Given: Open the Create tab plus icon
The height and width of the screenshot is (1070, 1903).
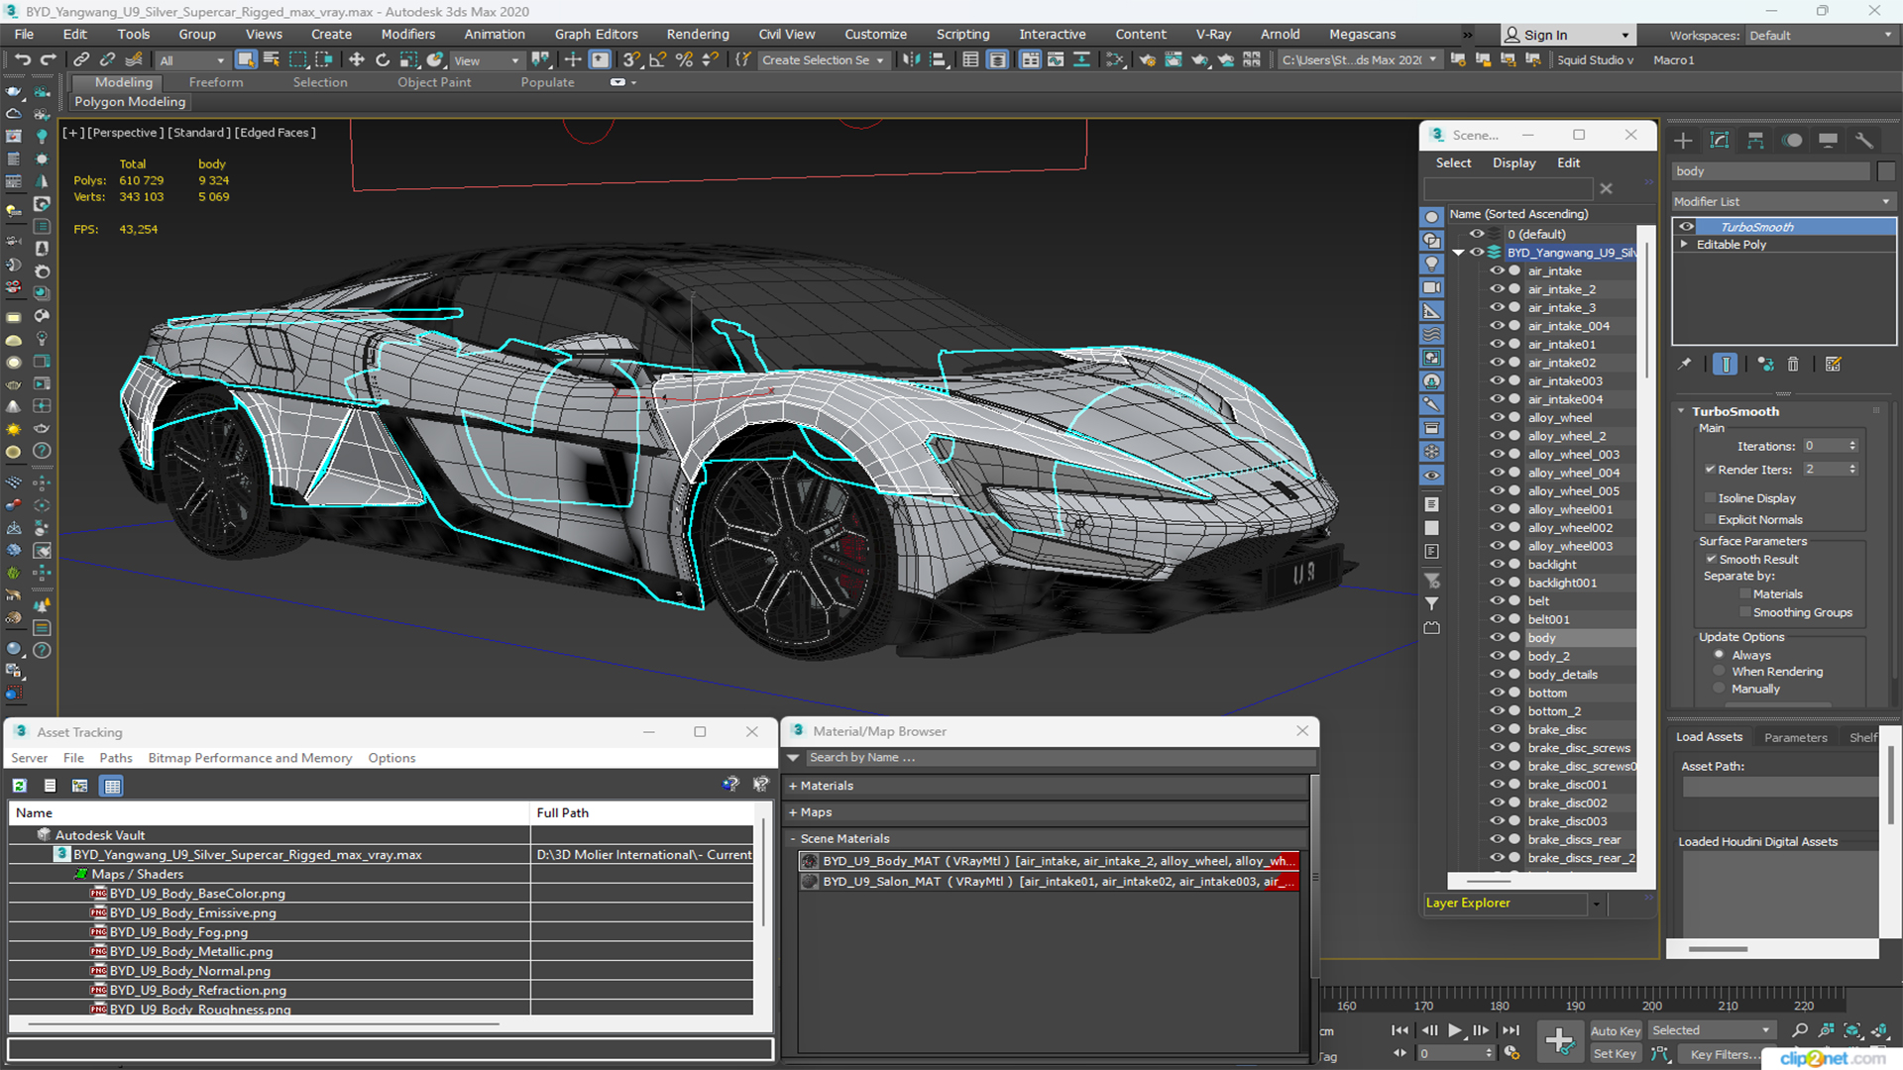Looking at the screenshot, I should tap(1683, 141).
